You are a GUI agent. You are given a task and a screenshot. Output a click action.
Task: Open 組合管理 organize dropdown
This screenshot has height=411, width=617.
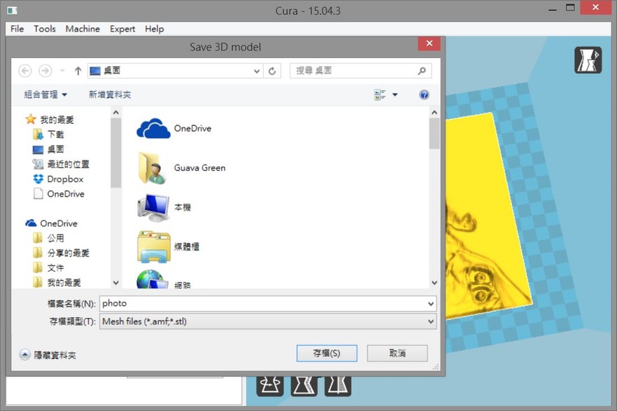(45, 95)
